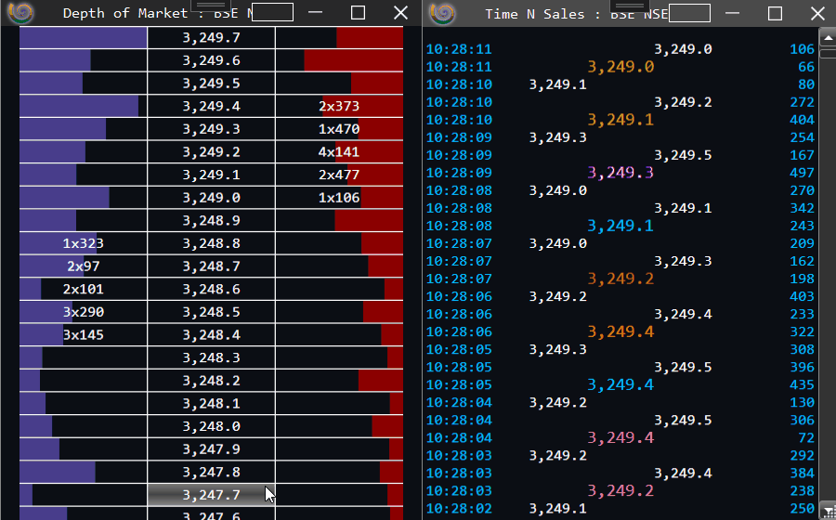Viewport: 836px width, 520px height.
Task: Minimize the Time N Sales window
Action: 733,13
